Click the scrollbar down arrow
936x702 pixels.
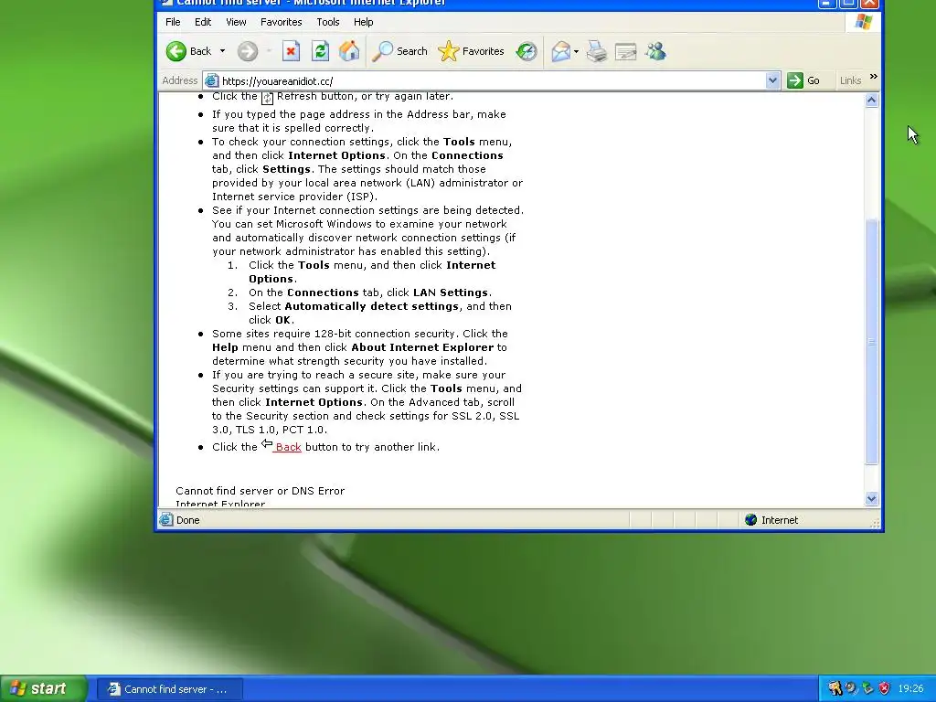[871, 498]
